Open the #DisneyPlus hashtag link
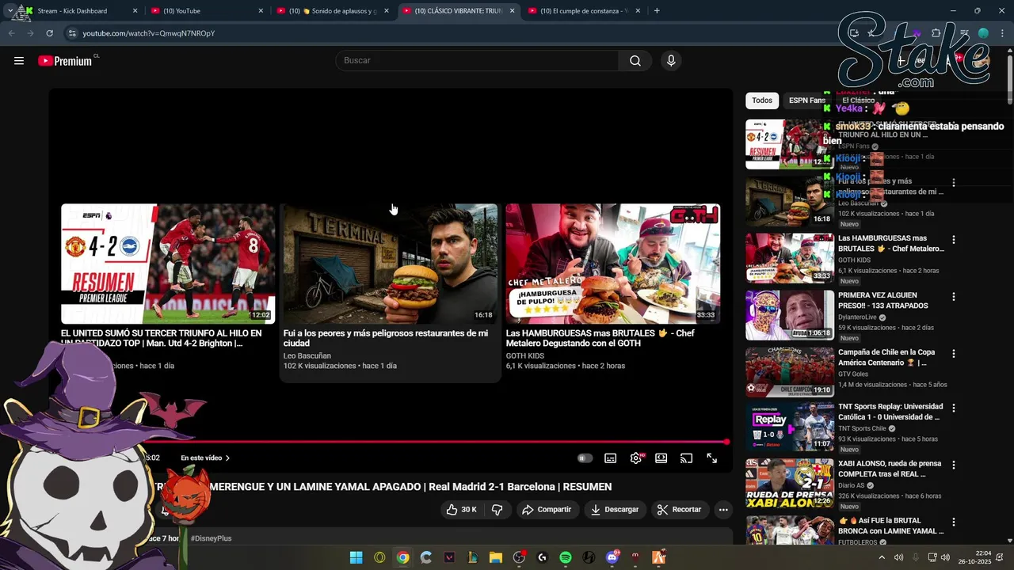The image size is (1014, 570). (x=211, y=538)
